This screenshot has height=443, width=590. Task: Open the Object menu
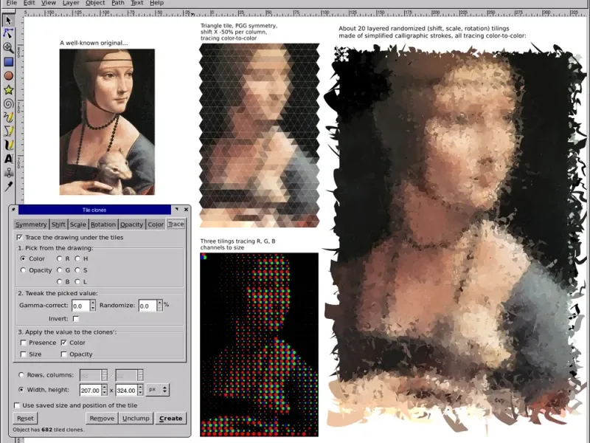click(95, 3)
